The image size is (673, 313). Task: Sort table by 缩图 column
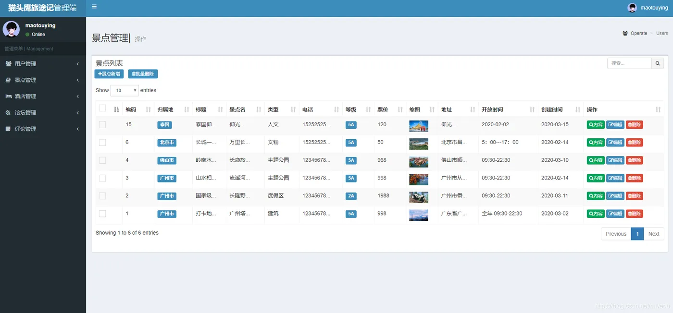coord(422,109)
